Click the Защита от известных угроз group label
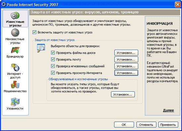This screenshot has width=182, height=131. [55, 40]
